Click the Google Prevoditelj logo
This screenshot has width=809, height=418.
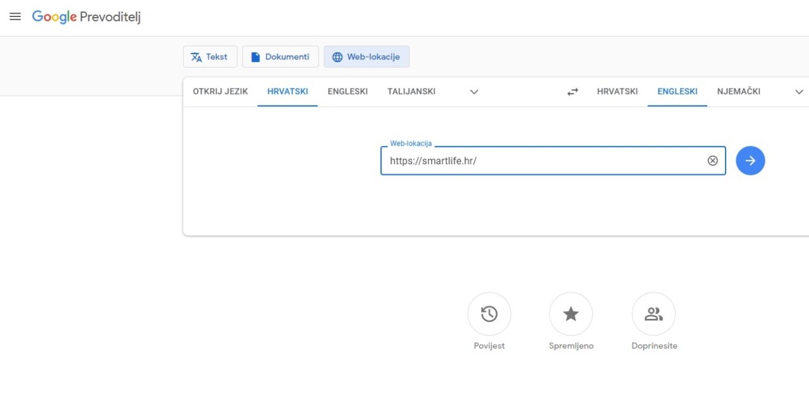coord(87,17)
